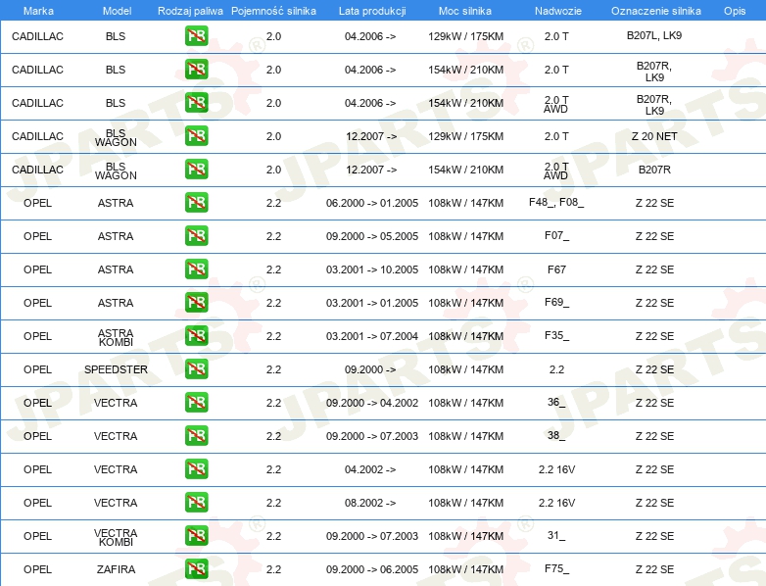Click fuel icon in Astra F67 row
Screen dimensions: 766x586
(x=196, y=269)
